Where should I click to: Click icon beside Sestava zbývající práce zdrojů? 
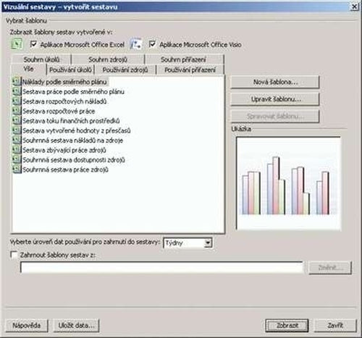[17, 150]
